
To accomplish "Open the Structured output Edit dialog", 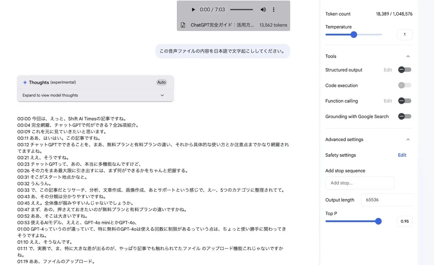I will coord(387,70).
